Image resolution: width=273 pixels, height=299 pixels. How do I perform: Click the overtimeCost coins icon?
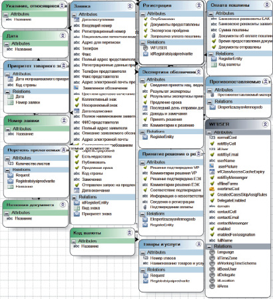pyautogui.click(x=212, y=189)
